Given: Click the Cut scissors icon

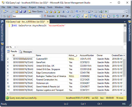Looking at the screenshot, I should tap(63, 11).
